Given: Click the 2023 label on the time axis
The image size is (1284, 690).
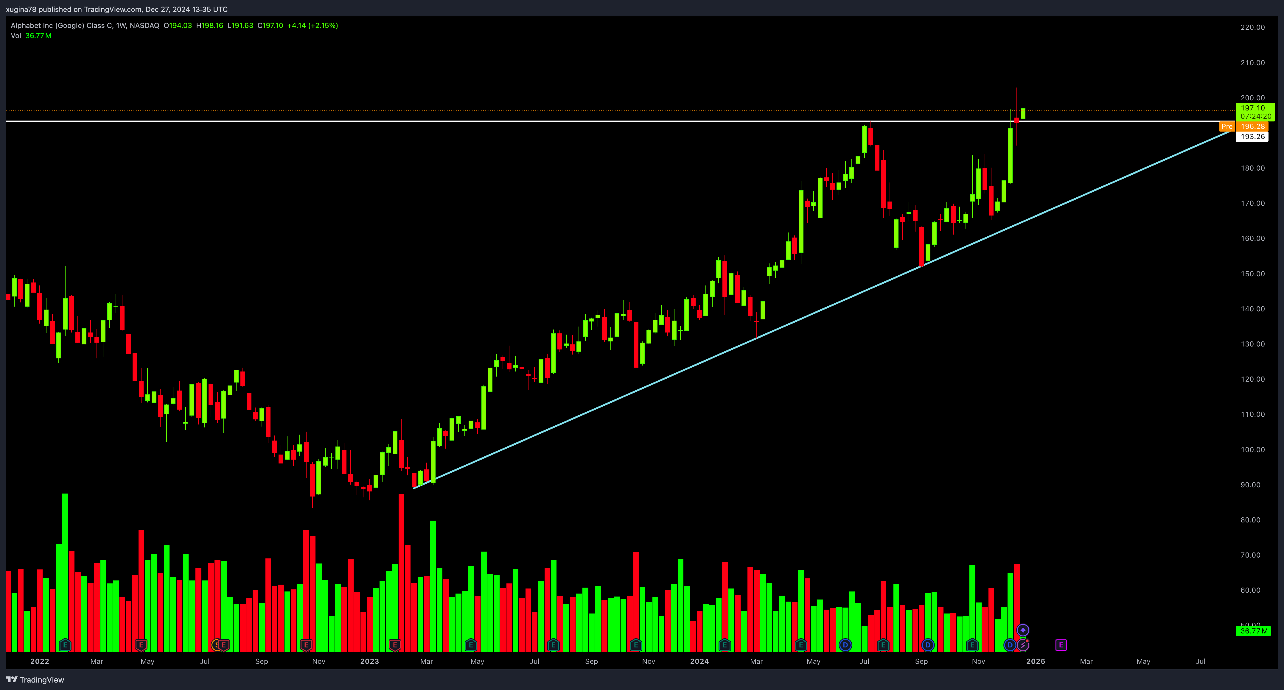Looking at the screenshot, I should click(x=369, y=662).
